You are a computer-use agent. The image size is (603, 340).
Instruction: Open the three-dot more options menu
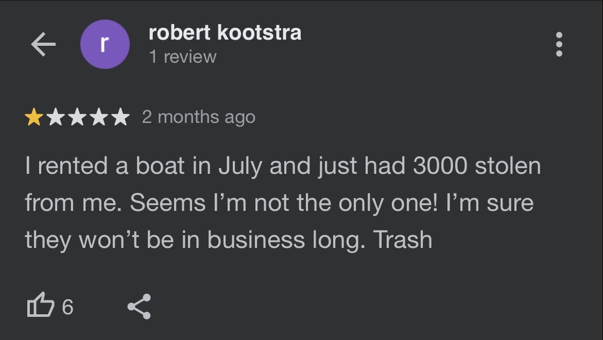(x=559, y=44)
